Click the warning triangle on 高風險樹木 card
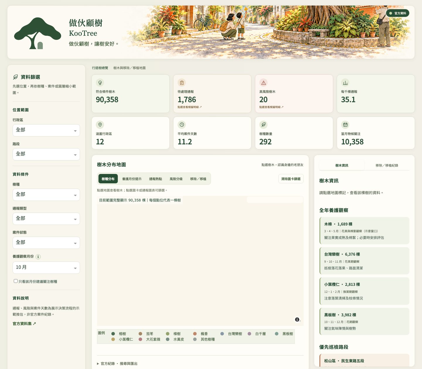 263,83
